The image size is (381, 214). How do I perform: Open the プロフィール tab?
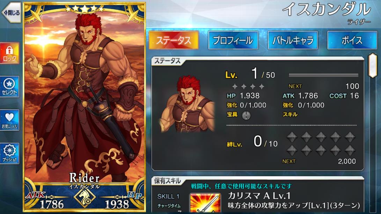[233, 40]
